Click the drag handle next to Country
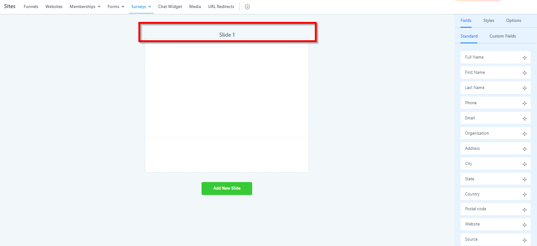The height and width of the screenshot is (246, 537). pyautogui.click(x=524, y=195)
